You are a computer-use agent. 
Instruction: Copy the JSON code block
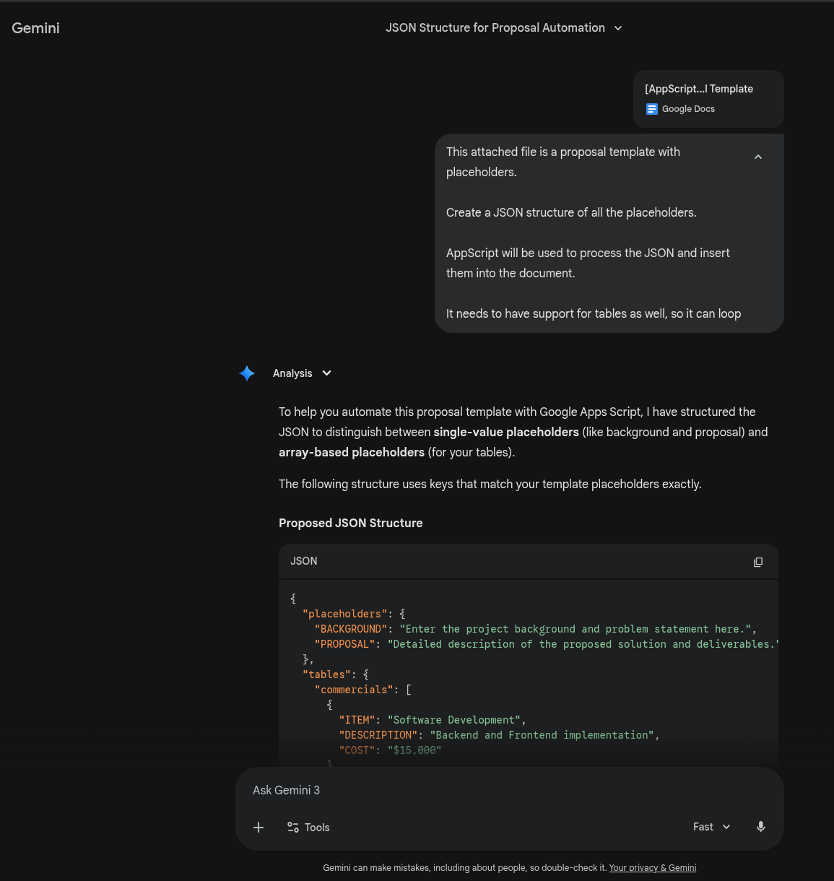(x=757, y=562)
